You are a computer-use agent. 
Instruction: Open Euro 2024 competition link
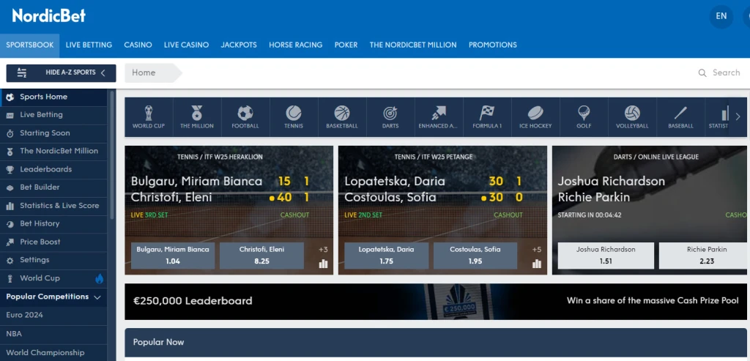tap(53, 316)
